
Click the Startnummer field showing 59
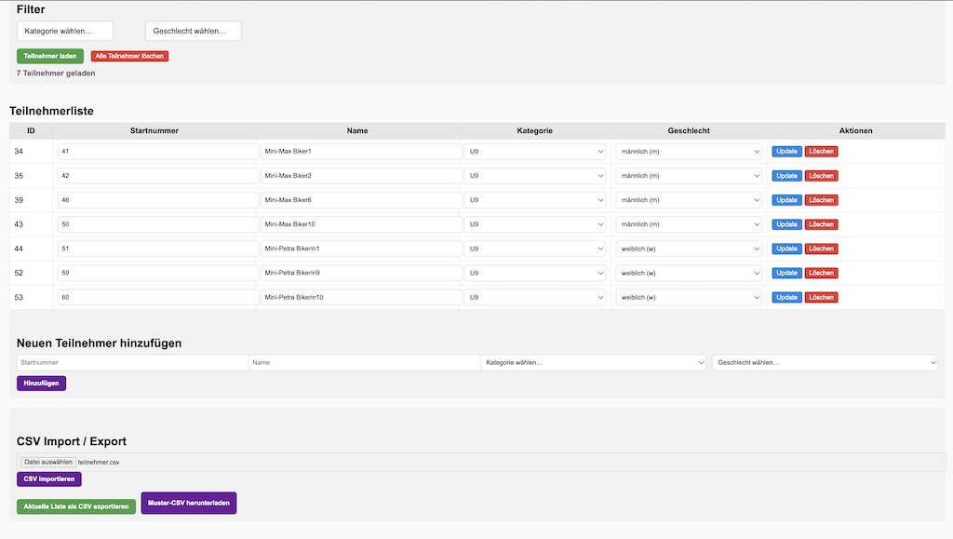tap(157, 273)
